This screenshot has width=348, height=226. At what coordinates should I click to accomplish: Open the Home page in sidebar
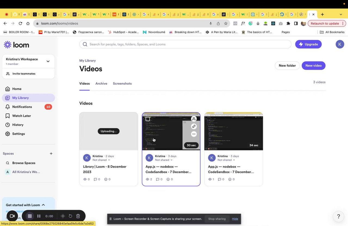coord(28,89)
